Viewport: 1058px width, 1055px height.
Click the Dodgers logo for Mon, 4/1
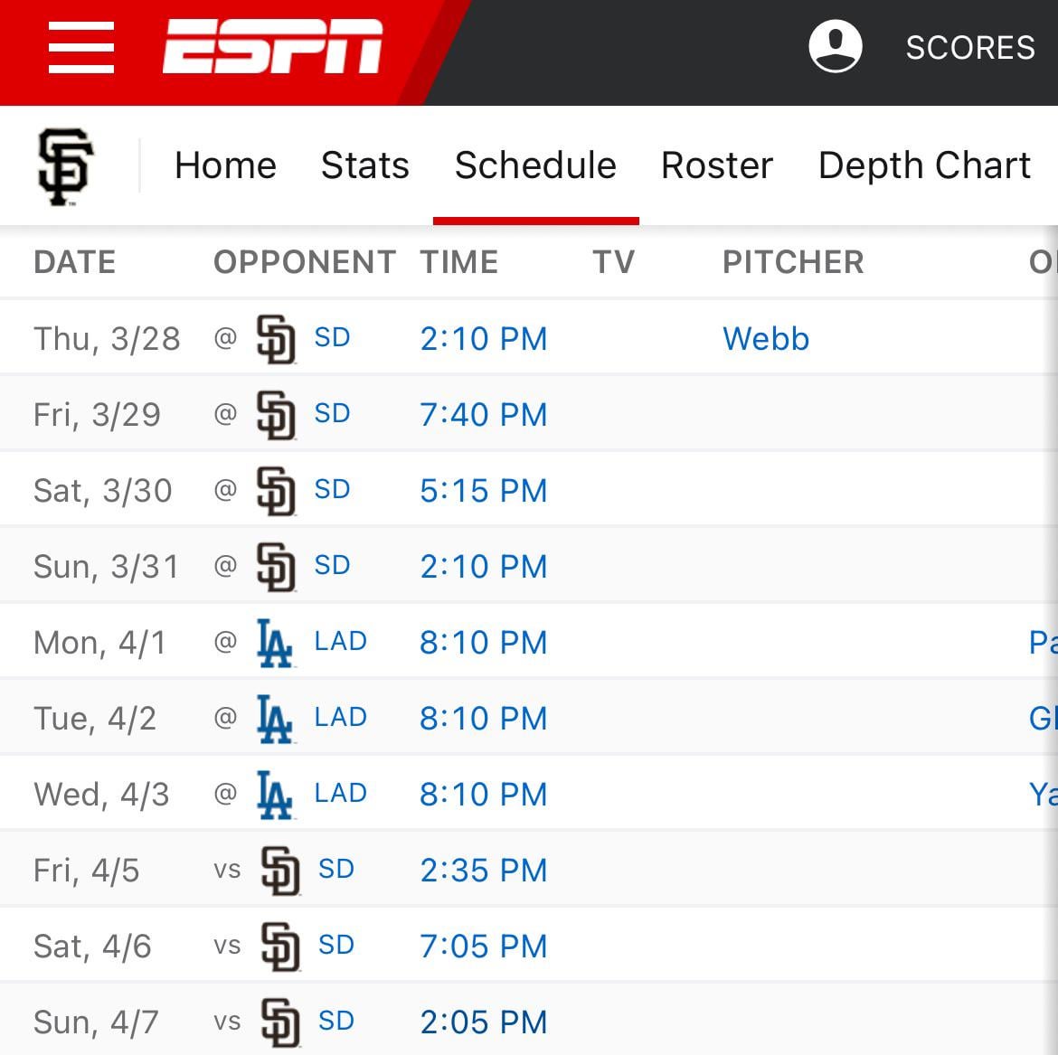(x=275, y=643)
